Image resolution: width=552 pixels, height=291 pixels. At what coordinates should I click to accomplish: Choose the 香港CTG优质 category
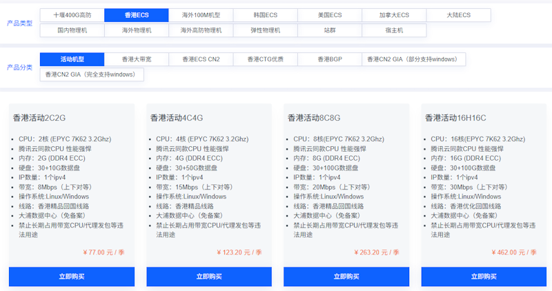[x=266, y=59]
